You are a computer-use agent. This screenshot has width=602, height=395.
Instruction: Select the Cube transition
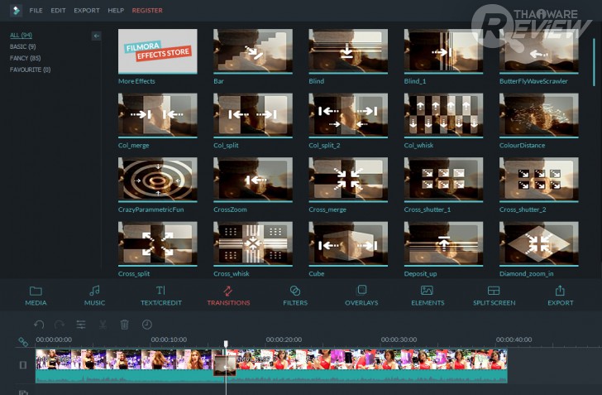click(348, 243)
